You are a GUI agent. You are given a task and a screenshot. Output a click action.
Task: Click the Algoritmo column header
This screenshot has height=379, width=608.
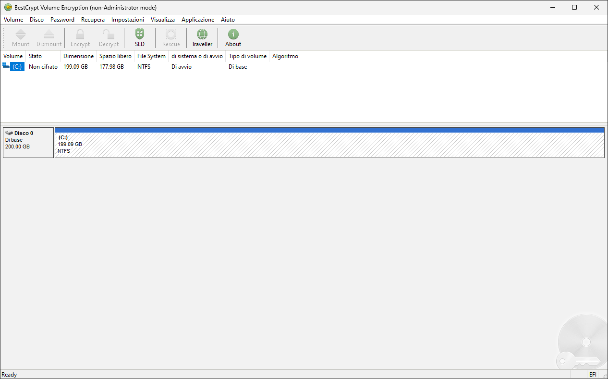[285, 56]
